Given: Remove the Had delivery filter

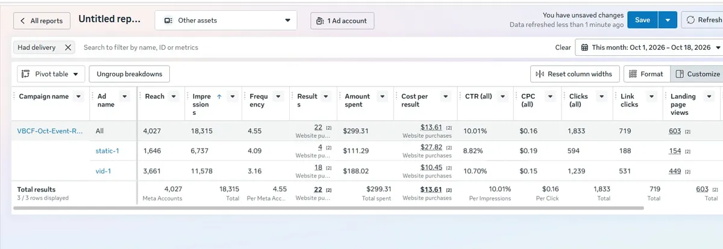Looking at the screenshot, I should click(x=68, y=47).
